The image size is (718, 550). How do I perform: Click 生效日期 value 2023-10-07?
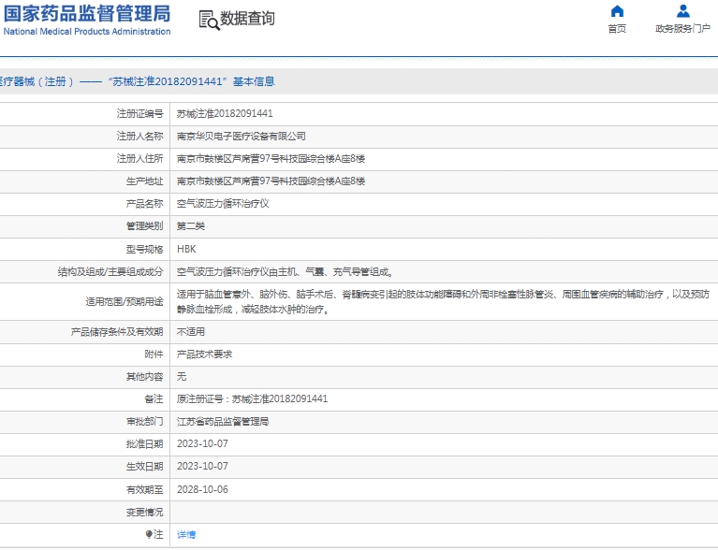(x=202, y=466)
